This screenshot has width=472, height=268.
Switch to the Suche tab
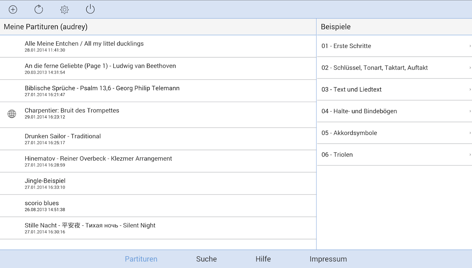tap(206, 259)
